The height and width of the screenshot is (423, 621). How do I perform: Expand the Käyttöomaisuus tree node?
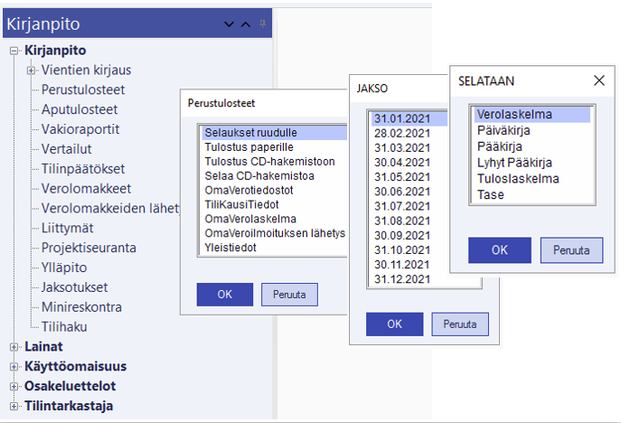[x=14, y=366]
